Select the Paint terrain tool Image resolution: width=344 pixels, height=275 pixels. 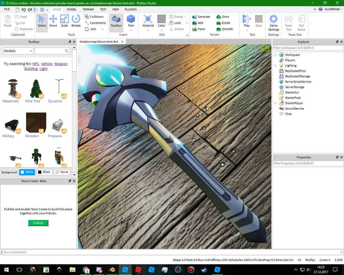pos(199,29)
